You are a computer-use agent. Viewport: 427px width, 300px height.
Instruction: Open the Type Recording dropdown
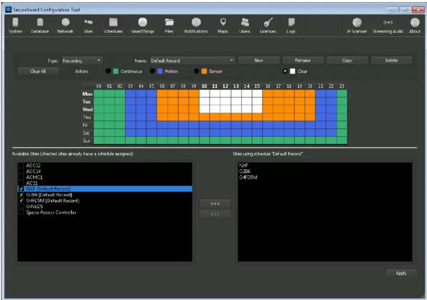point(82,61)
